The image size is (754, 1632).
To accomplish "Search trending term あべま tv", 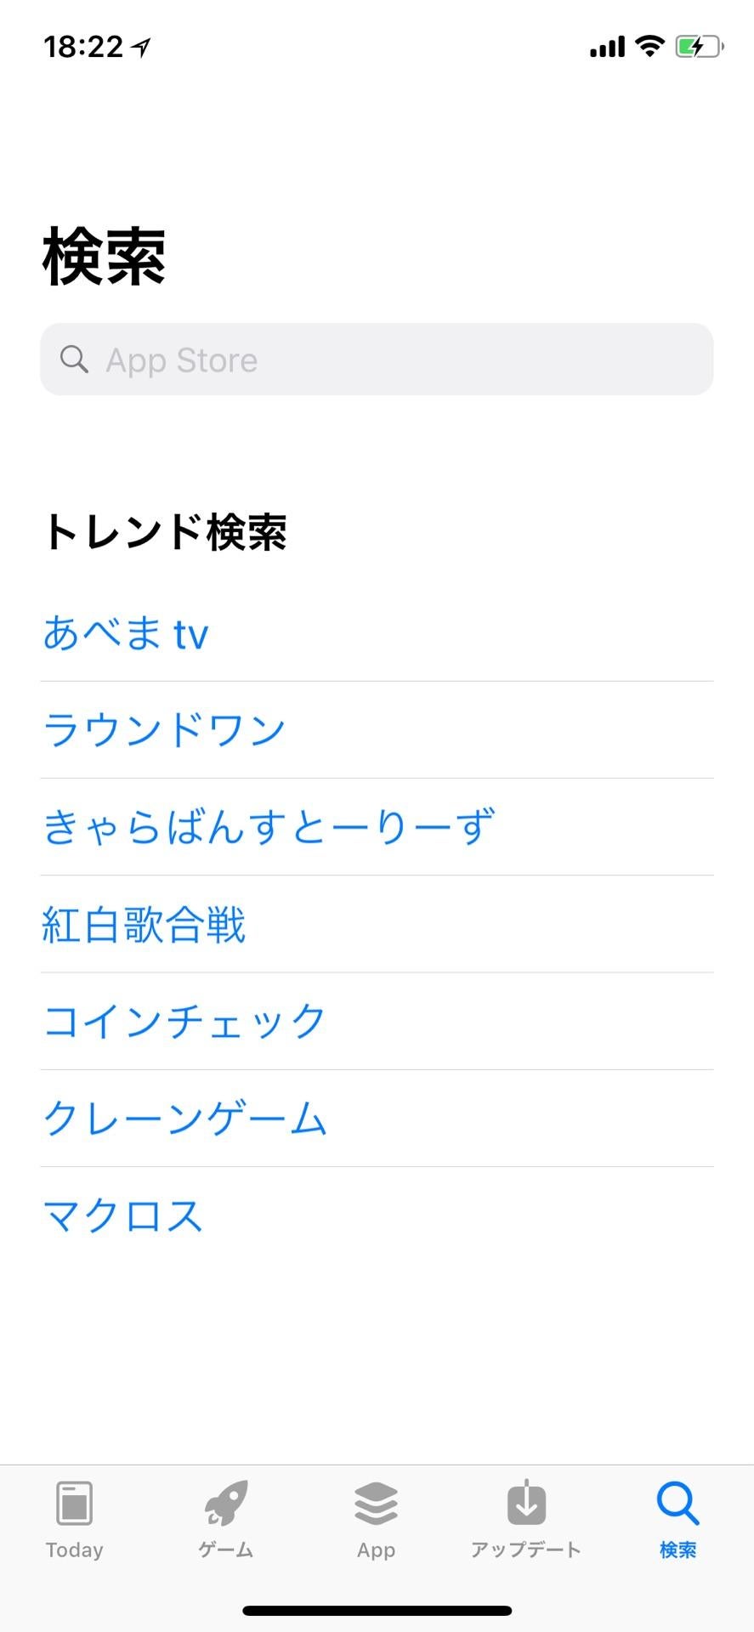I will pos(126,633).
